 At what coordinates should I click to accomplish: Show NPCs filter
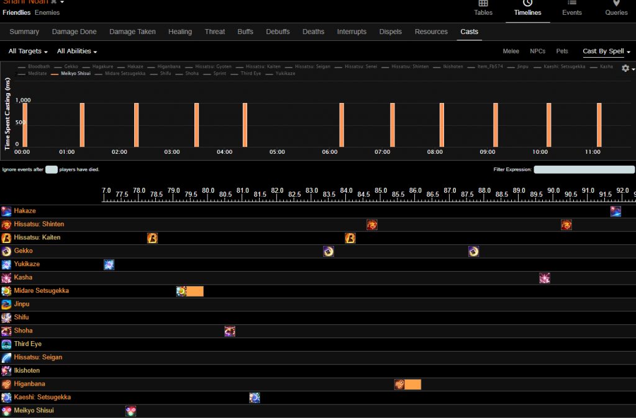pos(537,51)
